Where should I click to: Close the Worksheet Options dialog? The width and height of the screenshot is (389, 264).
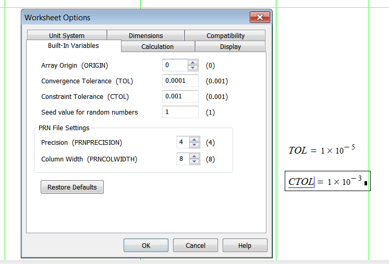click(x=260, y=17)
